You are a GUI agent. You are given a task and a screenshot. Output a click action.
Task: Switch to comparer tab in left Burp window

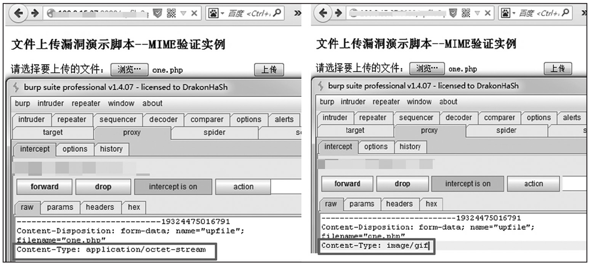pyautogui.click(x=207, y=119)
